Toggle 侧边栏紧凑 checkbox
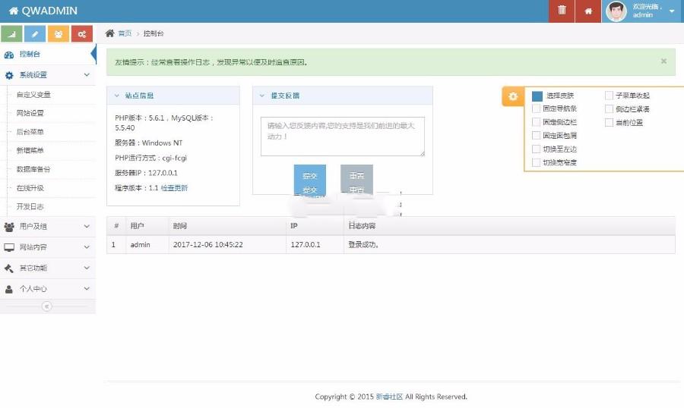 pos(609,109)
